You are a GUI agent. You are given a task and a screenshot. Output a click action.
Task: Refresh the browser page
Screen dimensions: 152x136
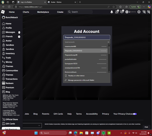pos(9,7)
